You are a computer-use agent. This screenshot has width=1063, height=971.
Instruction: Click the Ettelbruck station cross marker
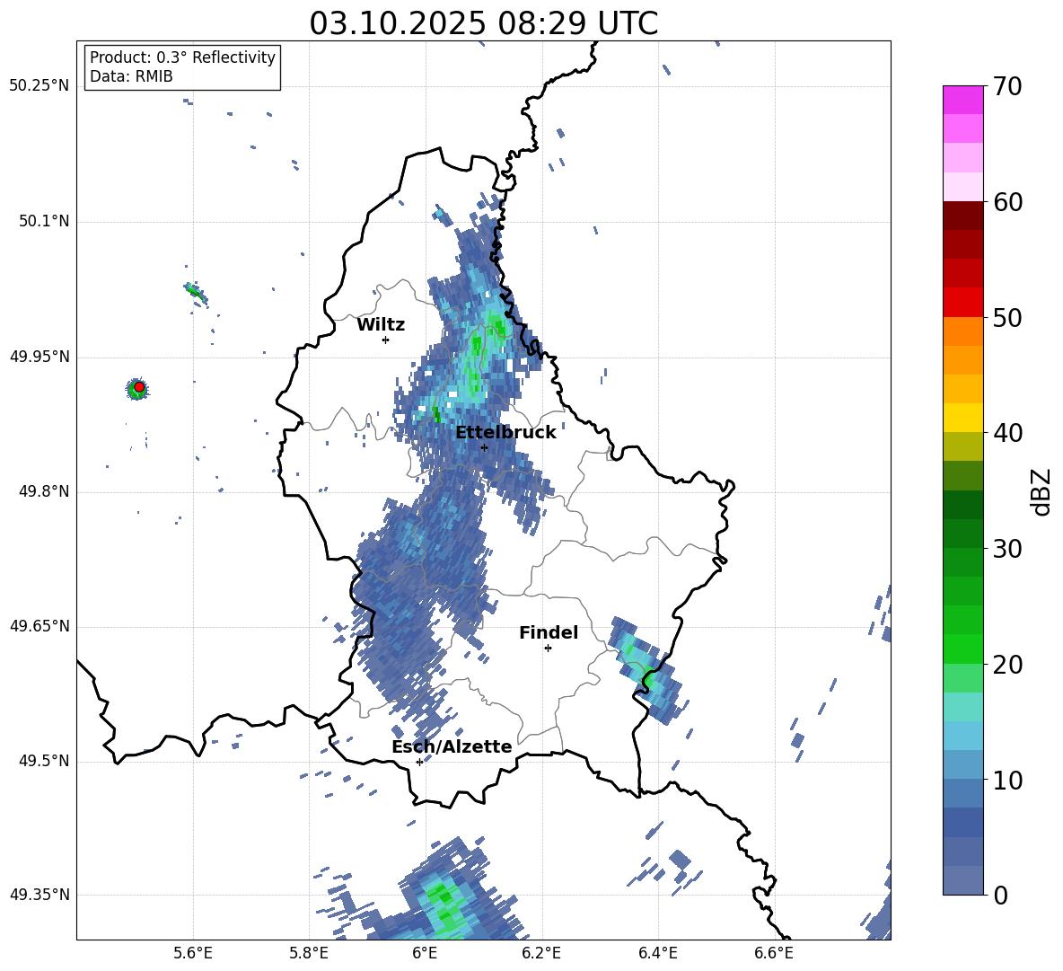(484, 447)
